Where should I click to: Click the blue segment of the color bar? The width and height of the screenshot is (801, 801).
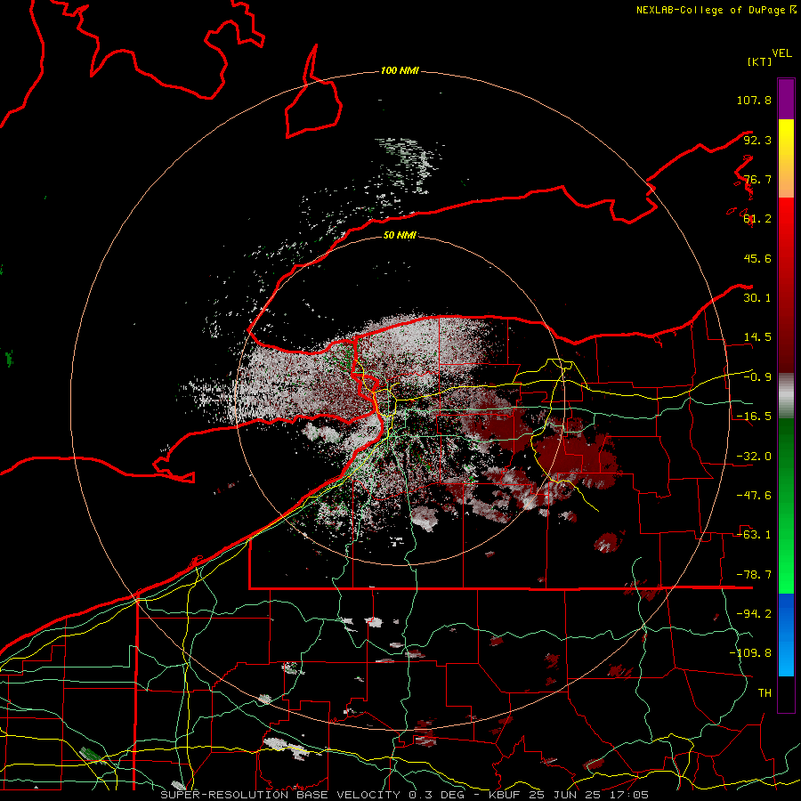(786, 635)
